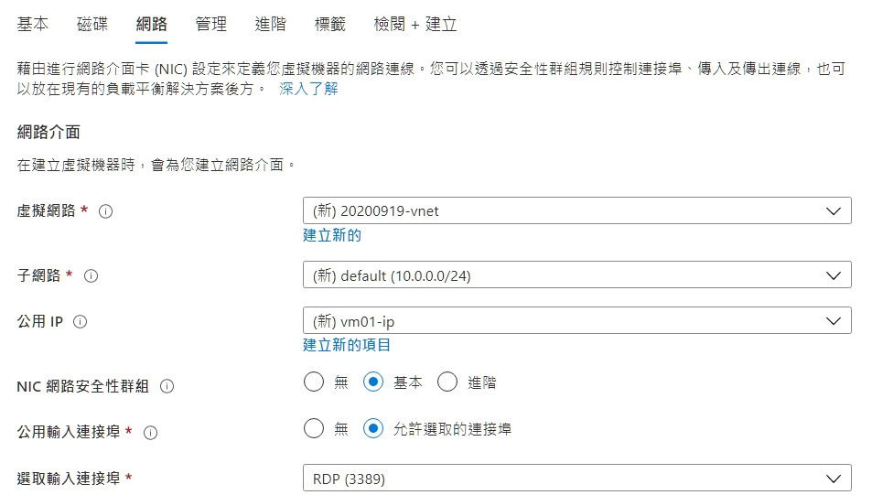Click the info icon next to 虛擬網路
This screenshot has height=495, width=872.
(x=105, y=211)
